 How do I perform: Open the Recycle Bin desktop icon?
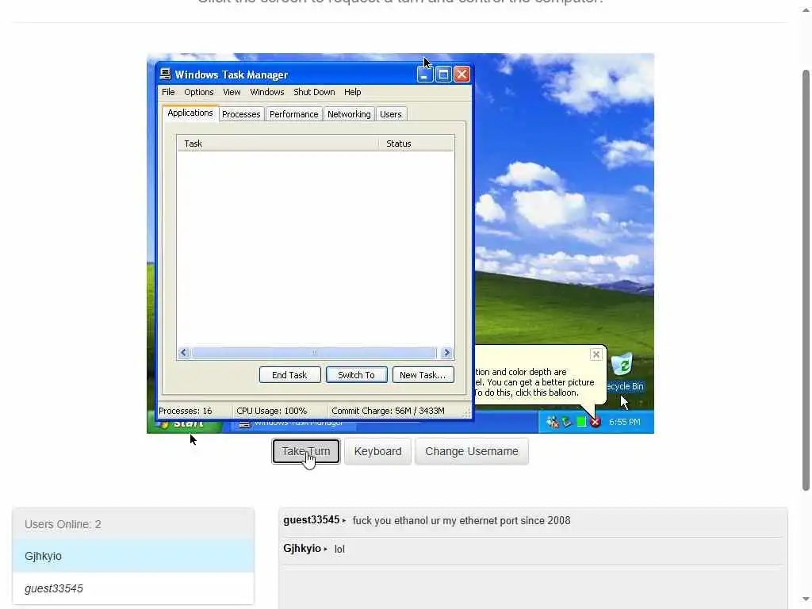click(x=623, y=371)
